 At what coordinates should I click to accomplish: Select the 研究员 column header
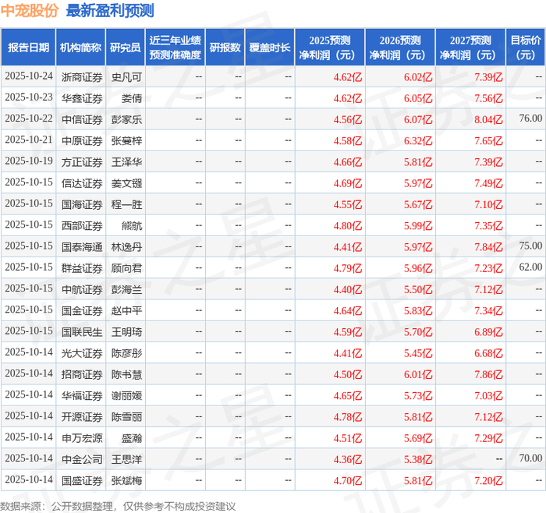point(126,48)
